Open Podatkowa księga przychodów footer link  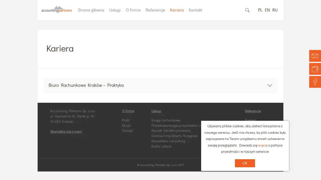pyautogui.click(x=176, y=125)
